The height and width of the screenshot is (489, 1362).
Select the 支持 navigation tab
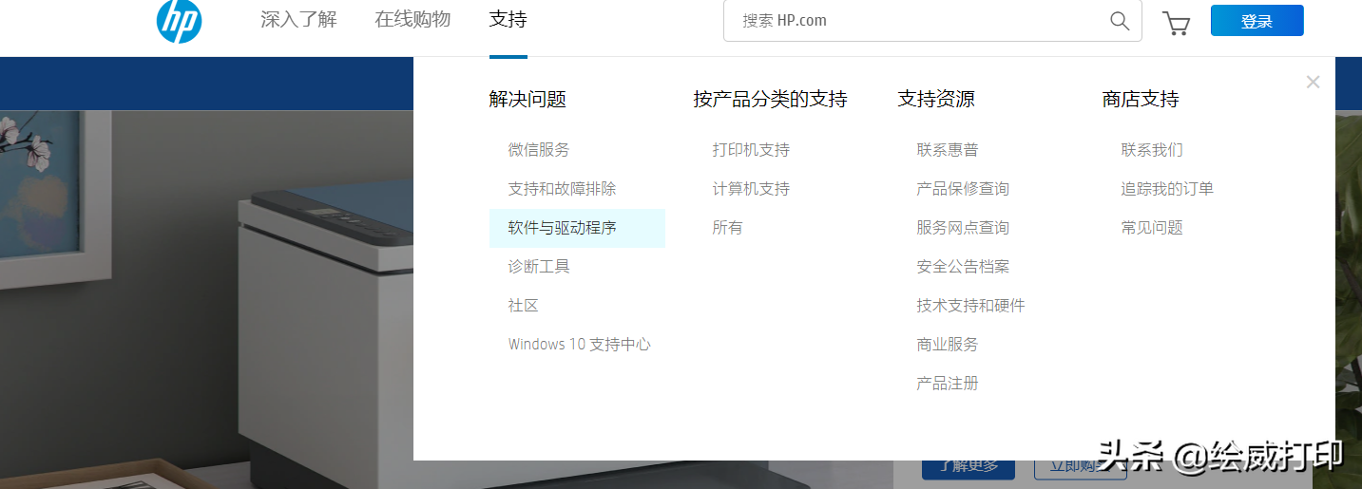click(508, 20)
